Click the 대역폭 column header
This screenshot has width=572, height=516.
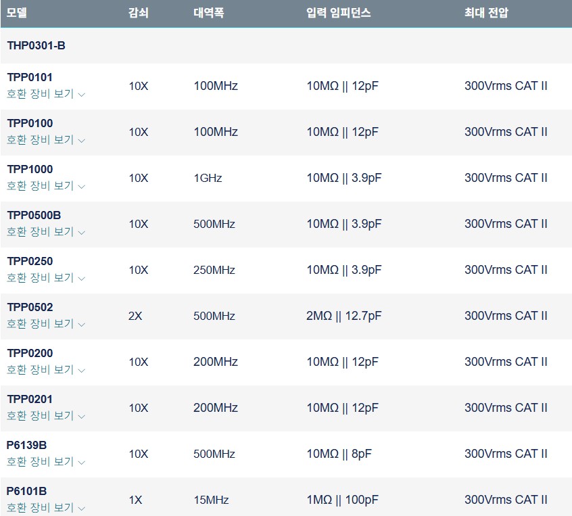pyautogui.click(x=209, y=13)
